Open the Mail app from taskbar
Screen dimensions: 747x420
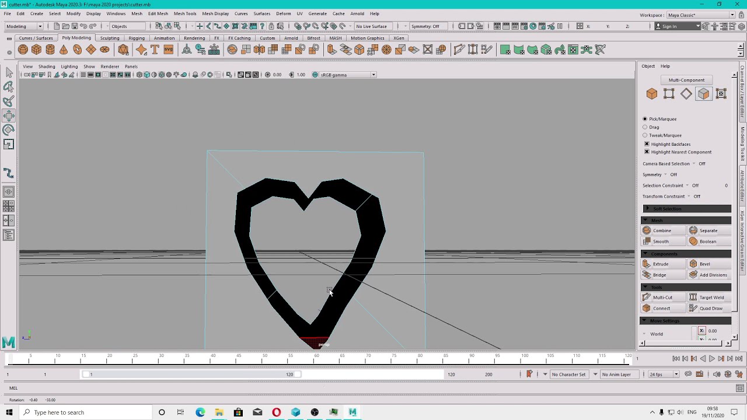[x=257, y=412]
